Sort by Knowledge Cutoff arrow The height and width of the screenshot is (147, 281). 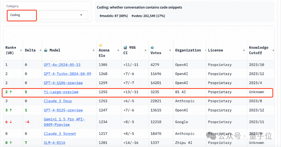tap(273, 50)
